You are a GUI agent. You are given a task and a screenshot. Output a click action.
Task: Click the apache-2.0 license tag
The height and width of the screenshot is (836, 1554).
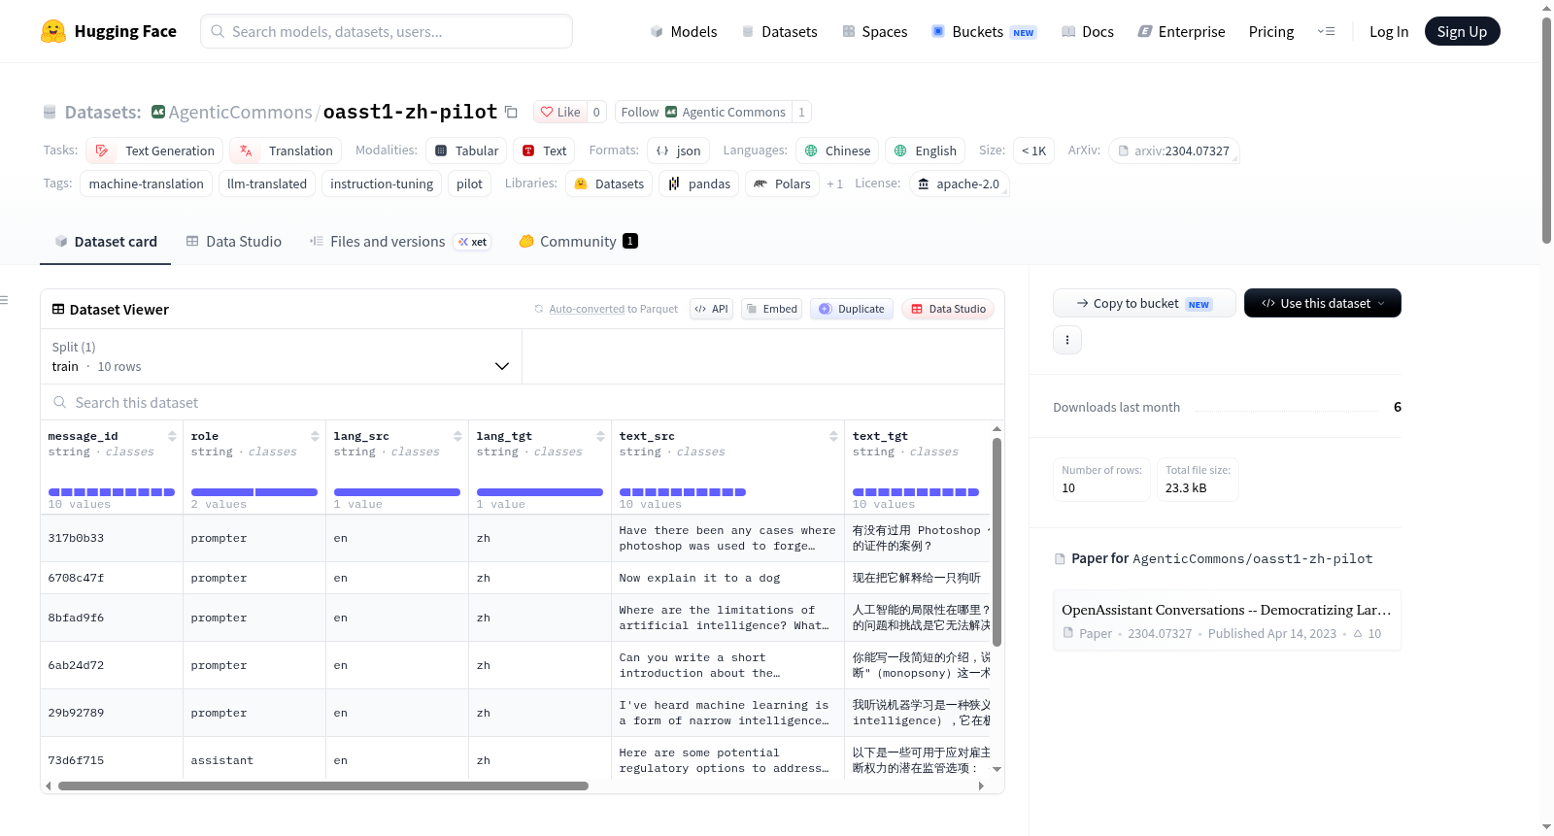(x=959, y=184)
